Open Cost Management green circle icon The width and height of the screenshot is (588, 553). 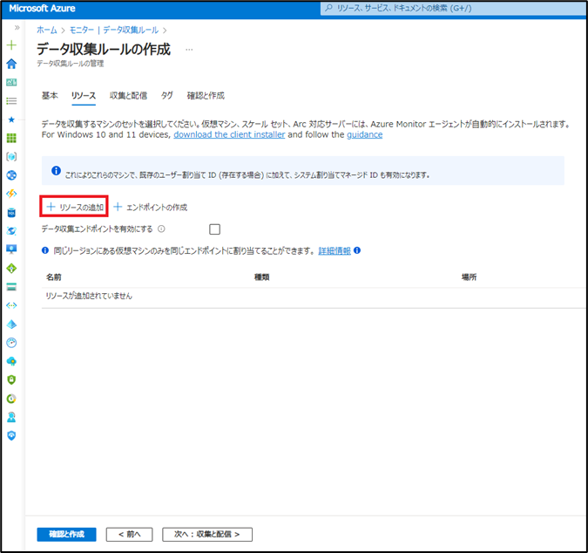11,399
